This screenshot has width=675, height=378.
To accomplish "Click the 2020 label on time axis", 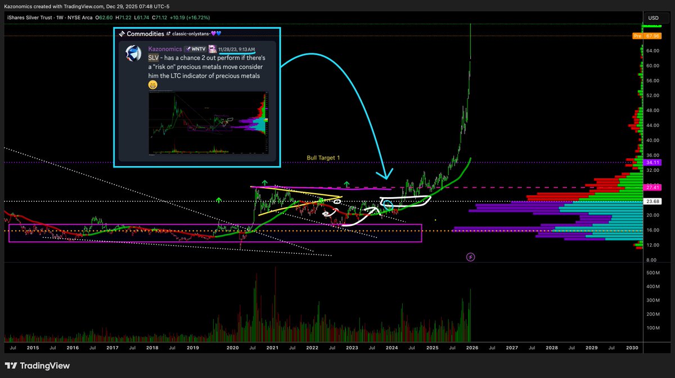I will (232, 348).
